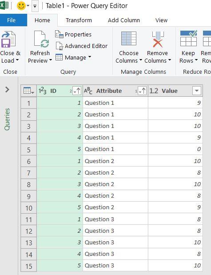This screenshot has width=211, height=275.
Task: Click the table menu icon in the grid corner
Action: pos(28,91)
